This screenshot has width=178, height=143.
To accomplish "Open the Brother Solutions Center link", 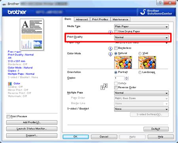I will 156,12.
